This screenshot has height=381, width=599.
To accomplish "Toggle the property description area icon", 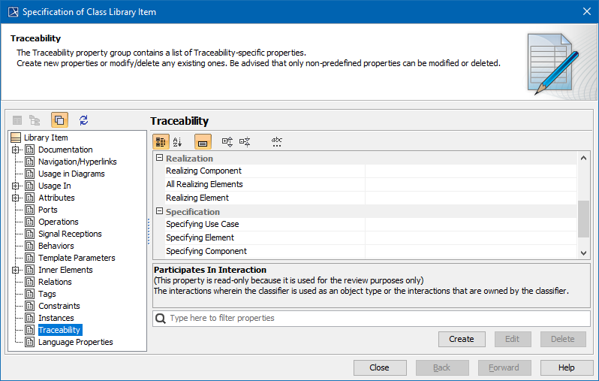I will coord(203,141).
